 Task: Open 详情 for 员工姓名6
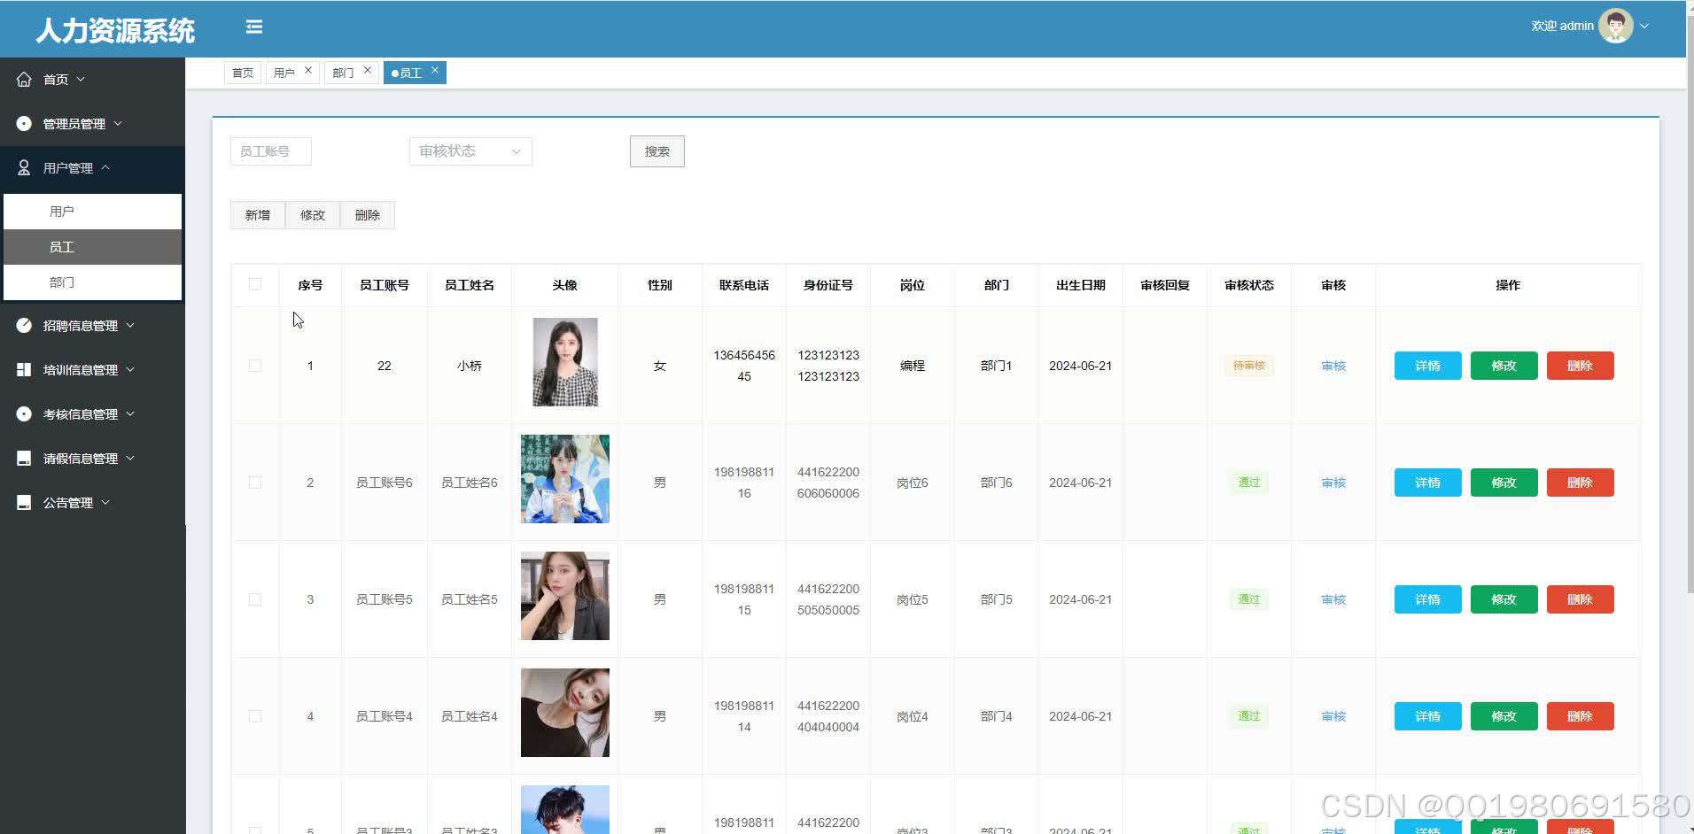[1428, 483]
